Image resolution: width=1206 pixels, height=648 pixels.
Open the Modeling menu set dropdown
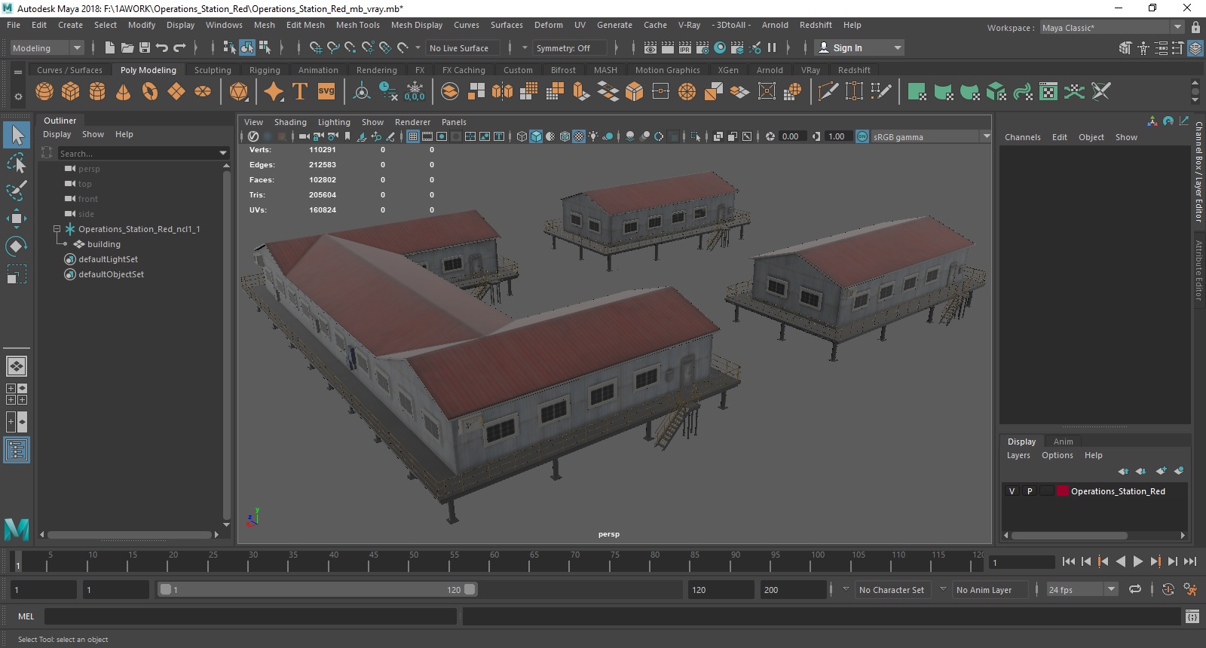[x=47, y=47]
